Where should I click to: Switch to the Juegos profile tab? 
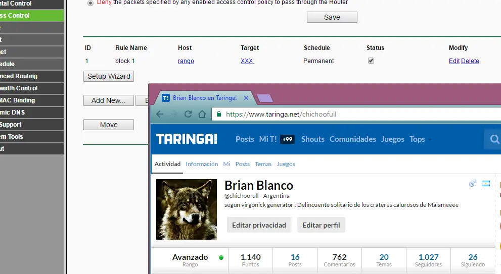[286, 165]
